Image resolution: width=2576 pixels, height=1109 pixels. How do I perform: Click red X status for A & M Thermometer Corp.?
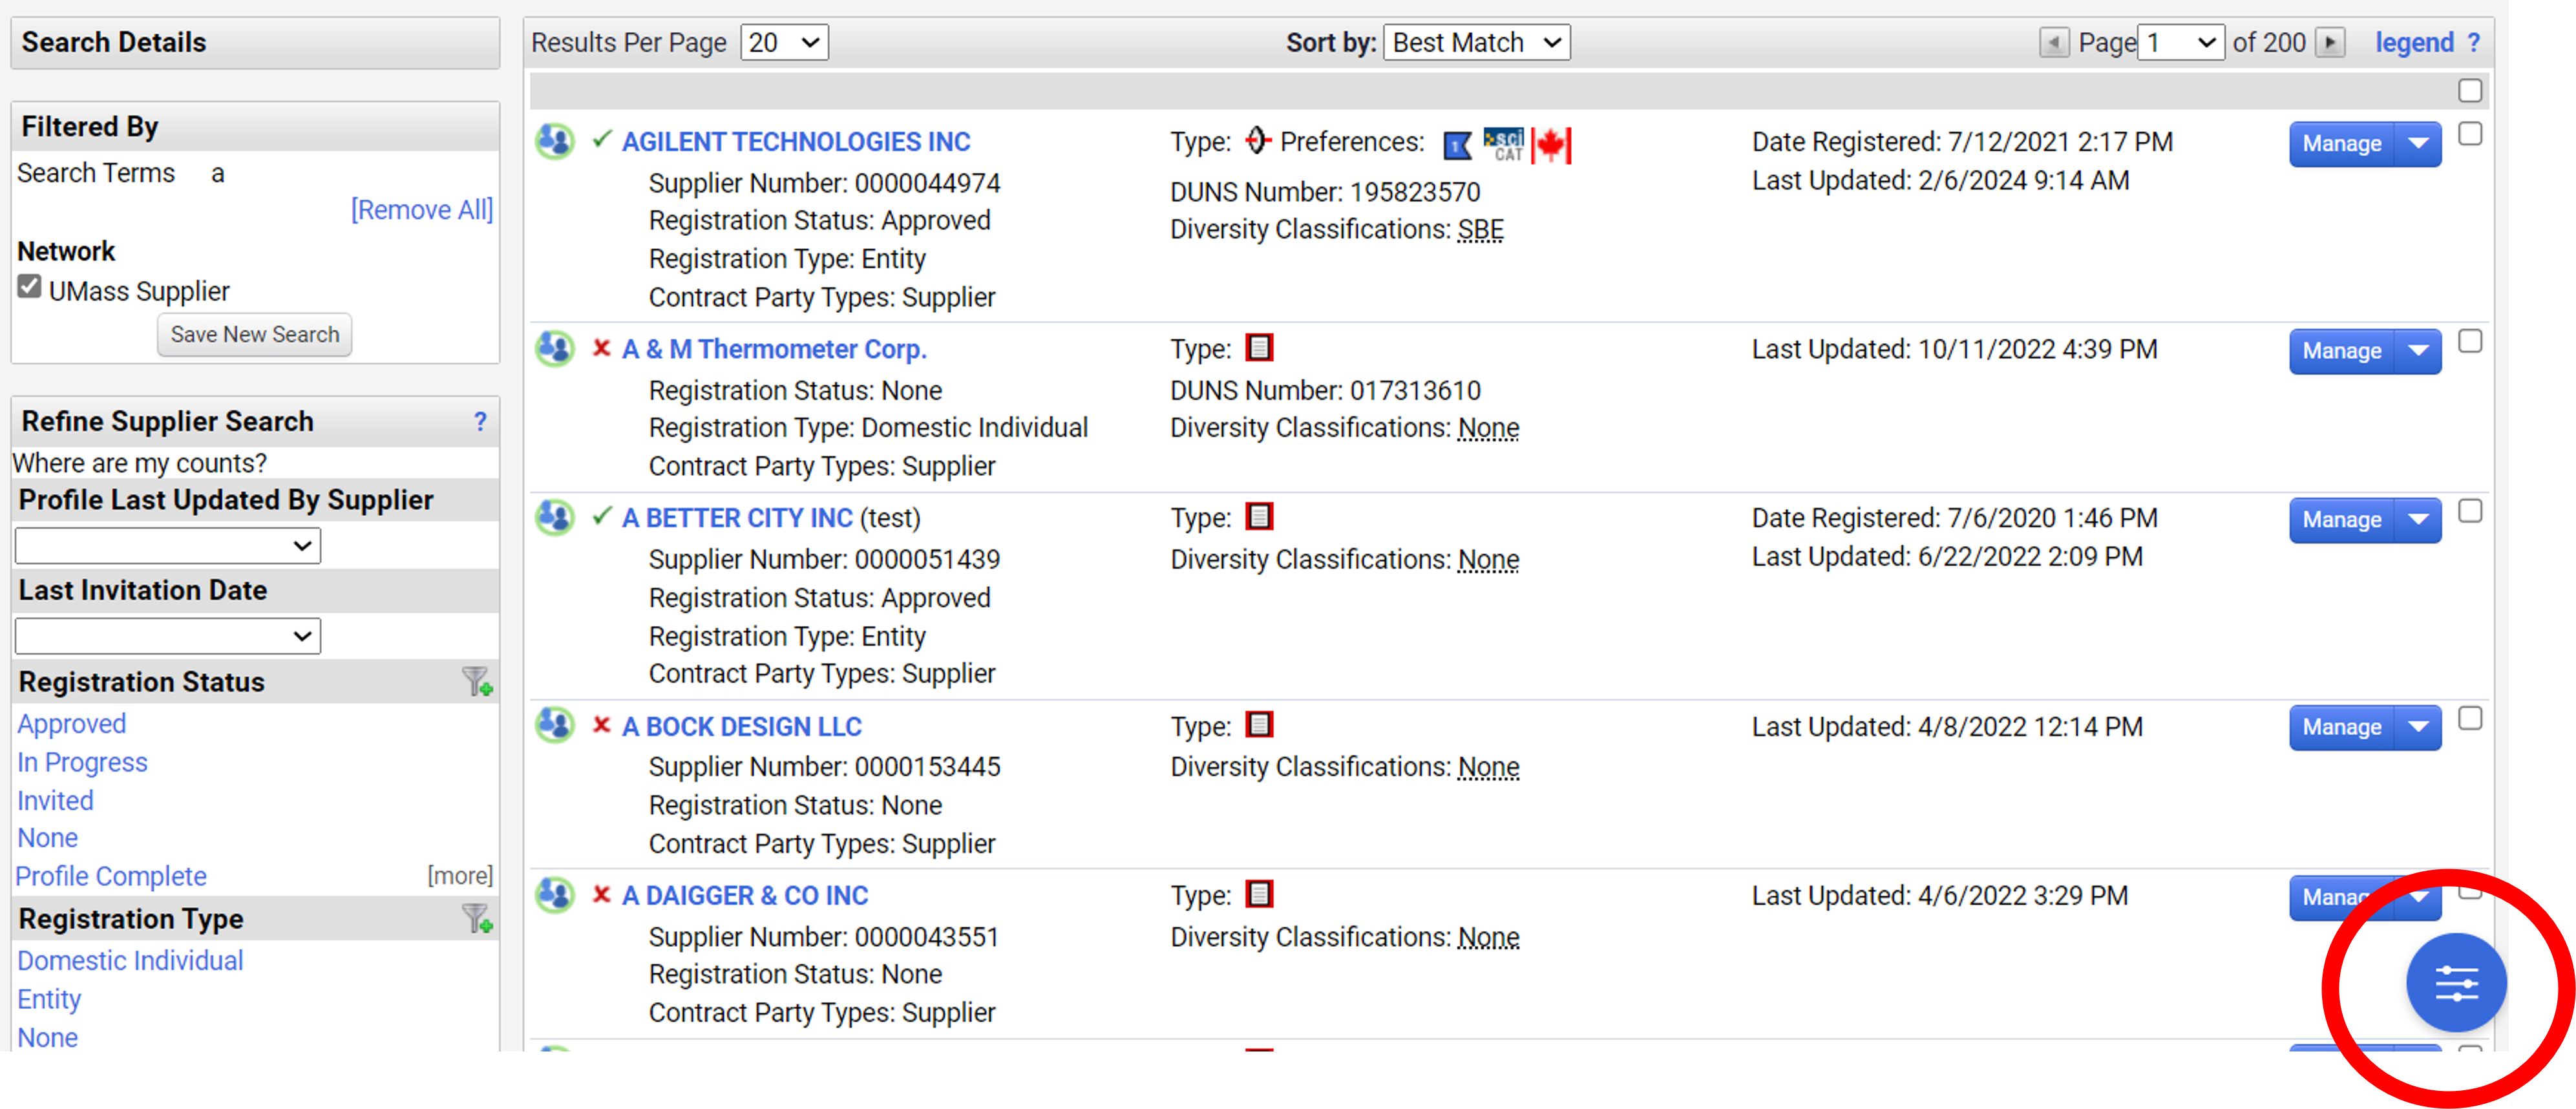[601, 348]
